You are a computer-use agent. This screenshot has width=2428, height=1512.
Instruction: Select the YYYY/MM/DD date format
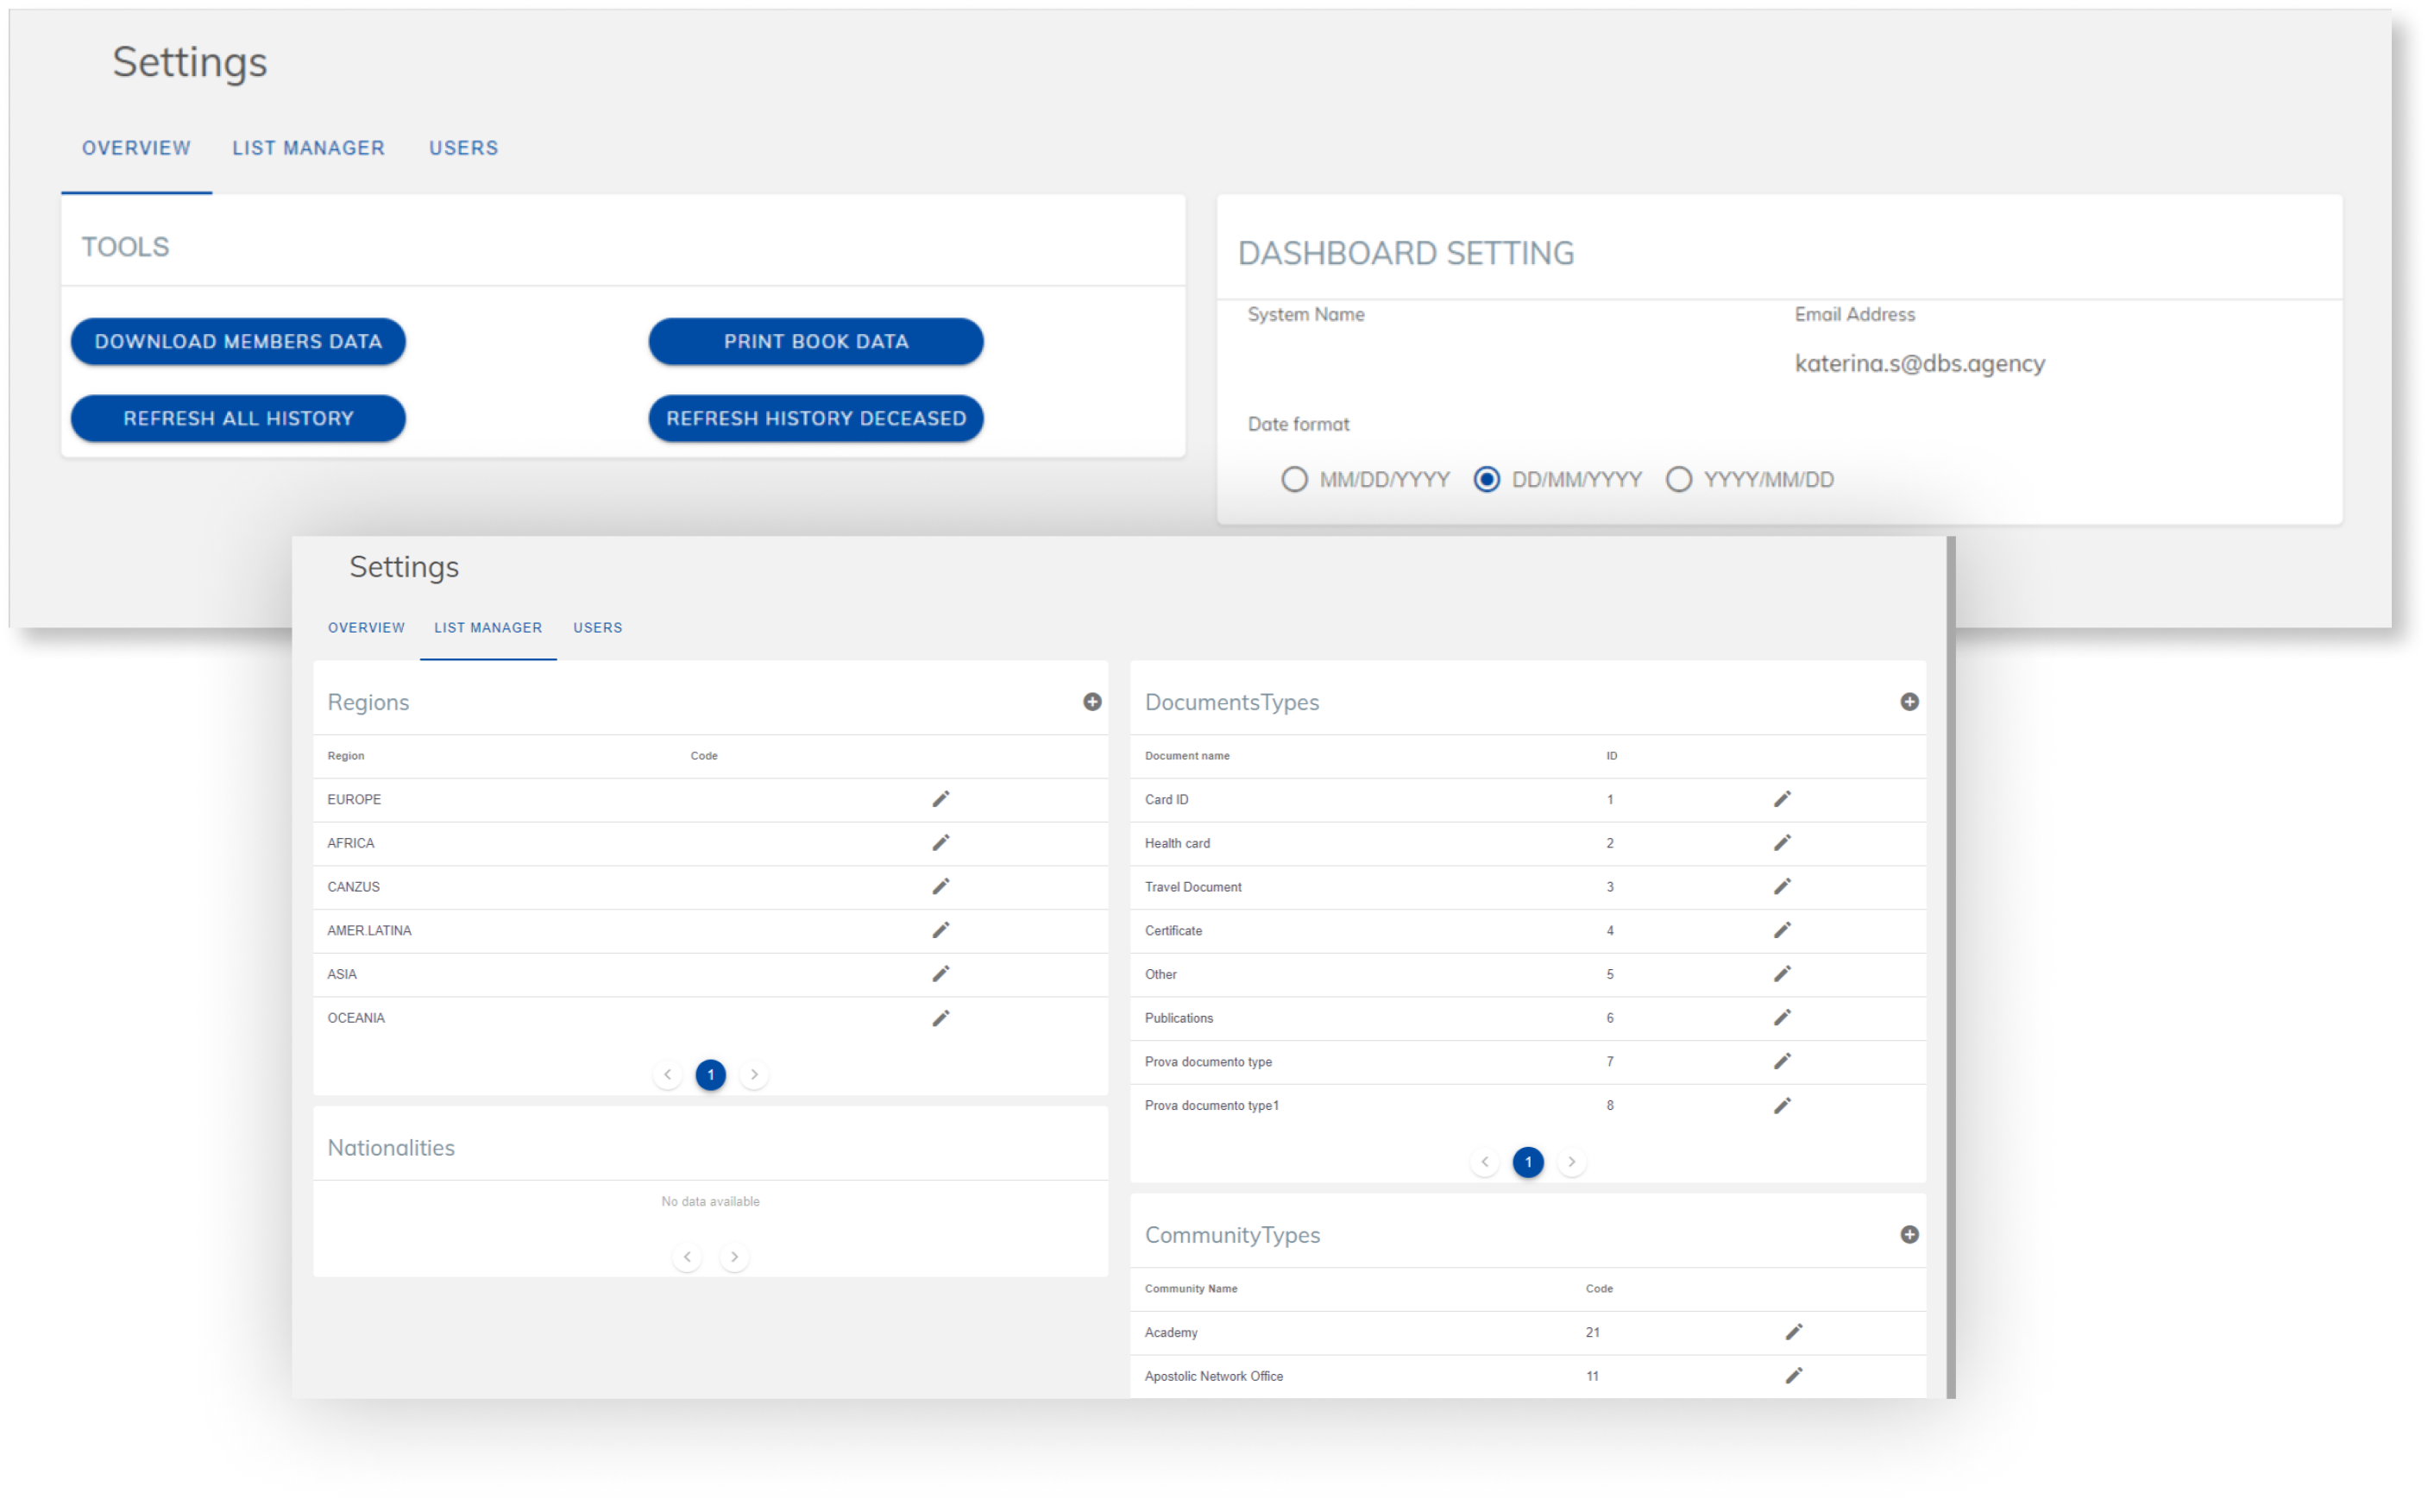pos(1678,479)
